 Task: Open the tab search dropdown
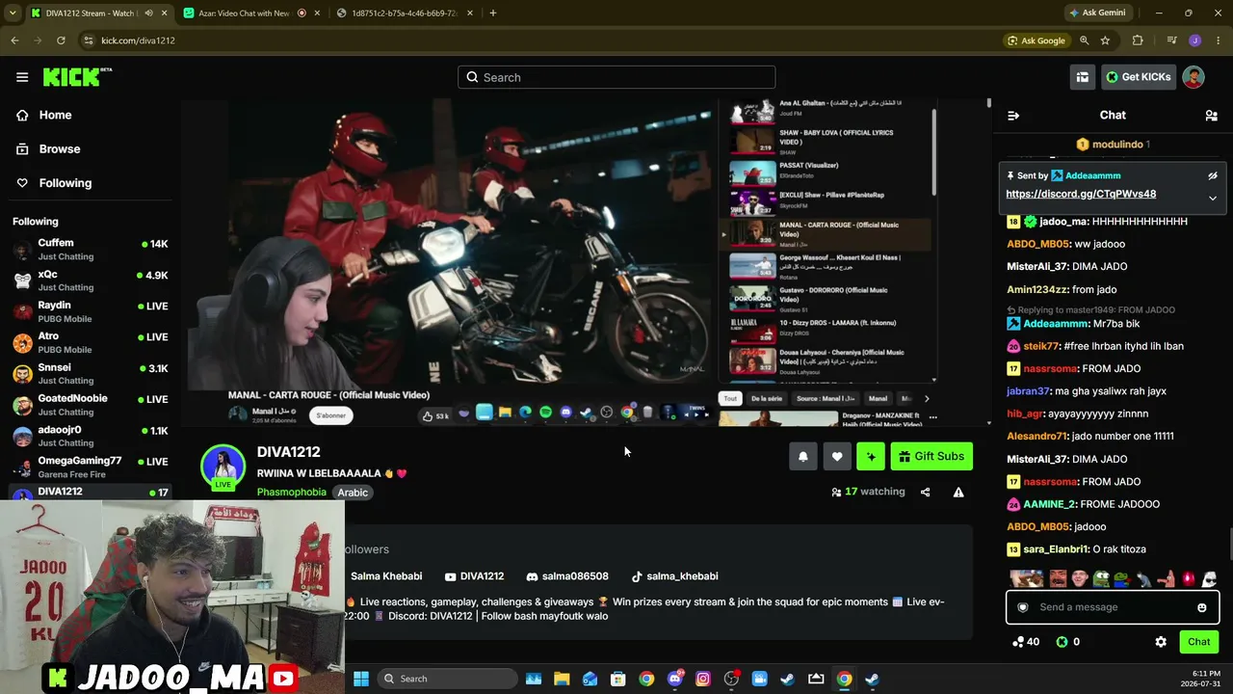12,13
